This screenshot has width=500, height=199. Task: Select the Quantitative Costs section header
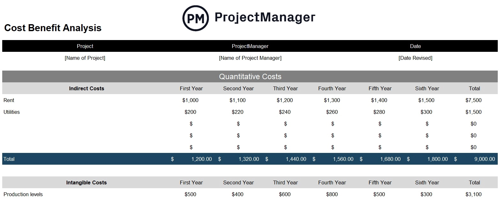[x=250, y=77]
